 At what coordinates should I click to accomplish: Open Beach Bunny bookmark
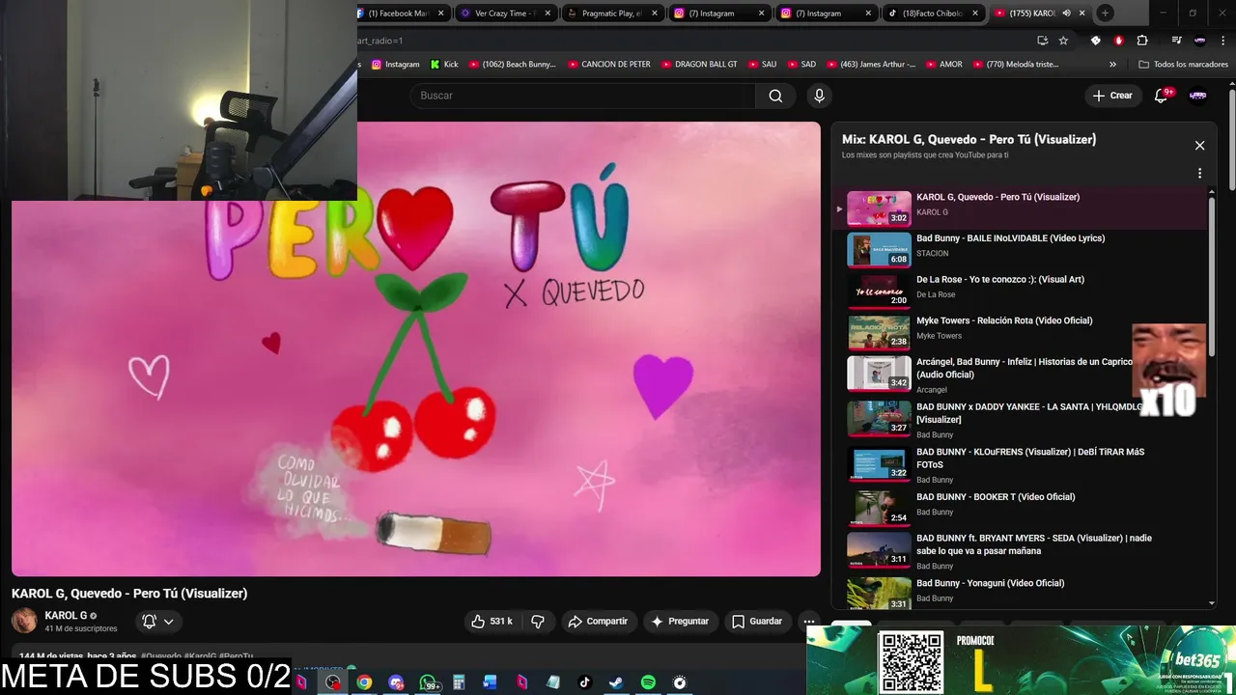tap(512, 65)
